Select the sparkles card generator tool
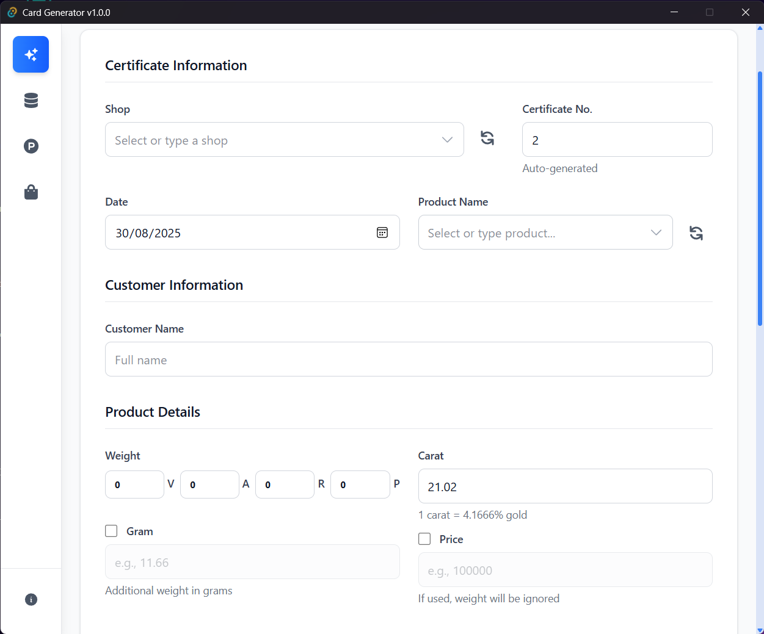 coord(31,54)
